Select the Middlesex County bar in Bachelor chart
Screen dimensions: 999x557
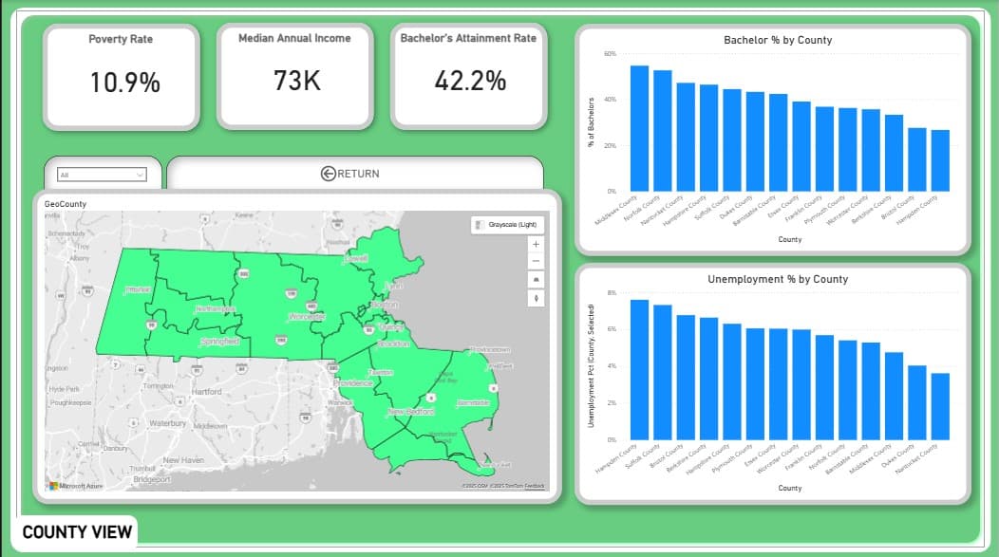(638, 128)
